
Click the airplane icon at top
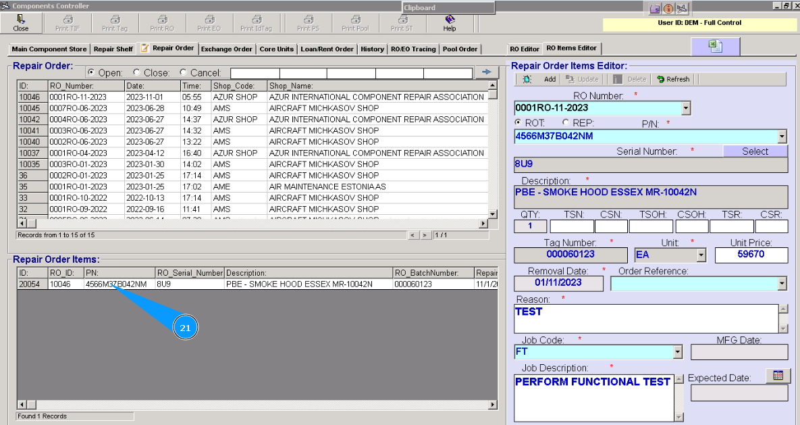682,9
